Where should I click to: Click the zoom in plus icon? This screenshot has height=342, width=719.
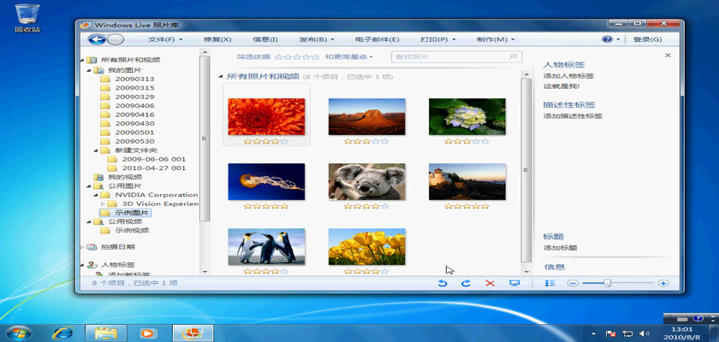663,283
